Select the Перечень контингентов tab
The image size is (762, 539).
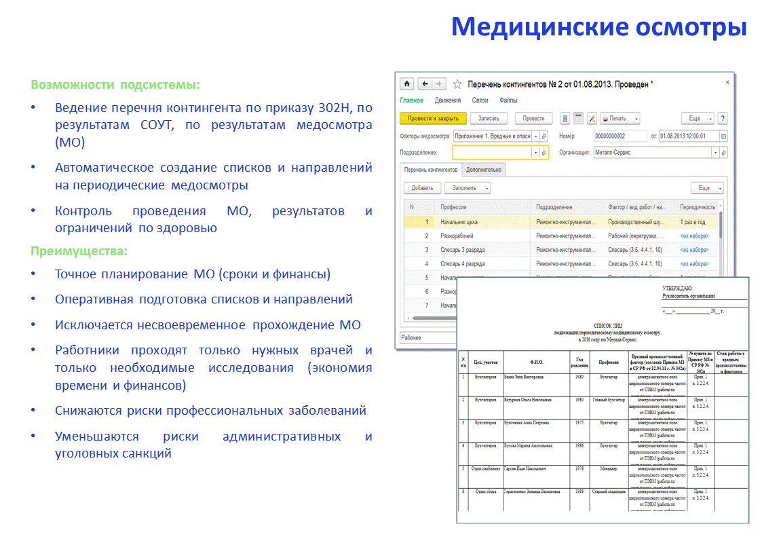click(x=431, y=170)
